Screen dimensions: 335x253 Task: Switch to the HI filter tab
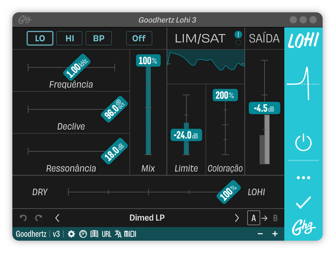click(69, 38)
